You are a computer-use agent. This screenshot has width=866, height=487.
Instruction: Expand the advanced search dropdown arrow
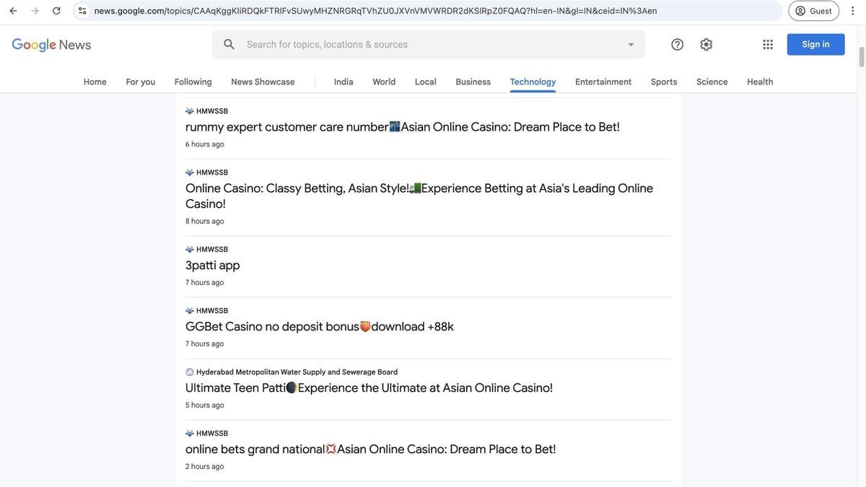point(631,45)
